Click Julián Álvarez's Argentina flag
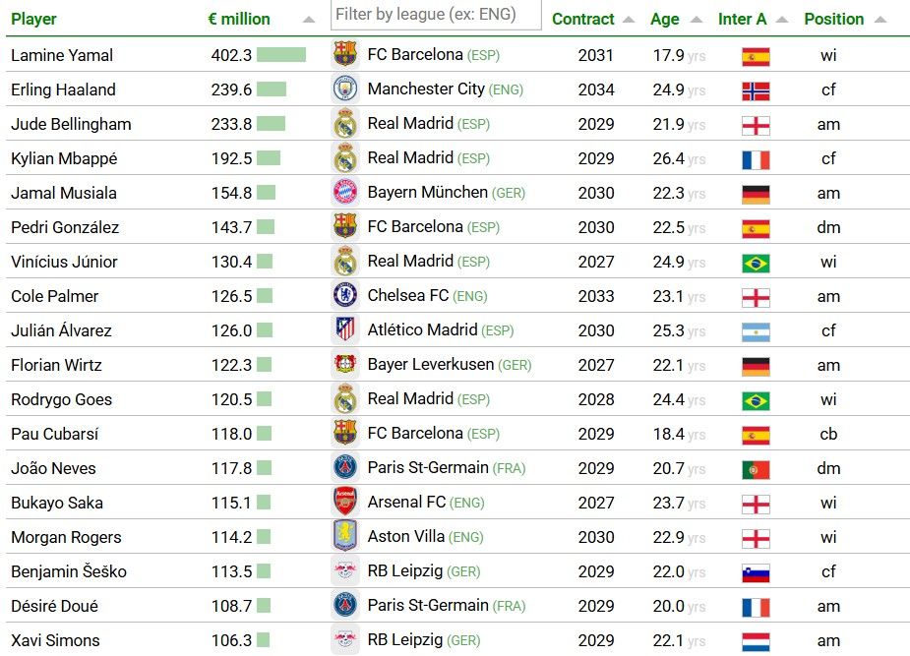 click(756, 332)
